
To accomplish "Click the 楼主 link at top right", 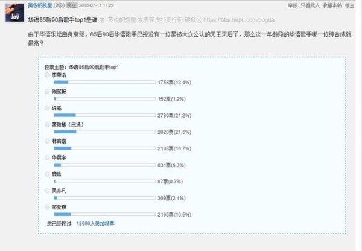I will coord(349,5).
